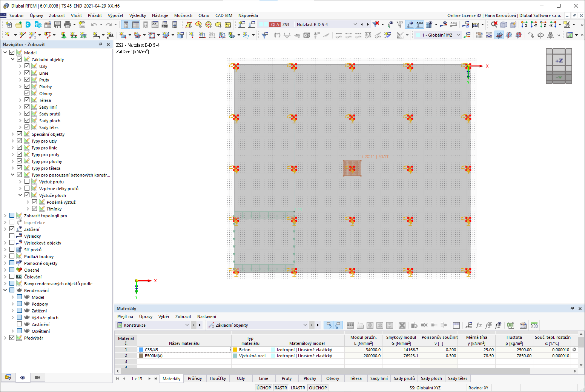Image resolution: width=585 pixels, height=392 pixels.
Task: Open the Nutzlast E-D 5-4 load case dropdown
Action: tap(355, 25)
